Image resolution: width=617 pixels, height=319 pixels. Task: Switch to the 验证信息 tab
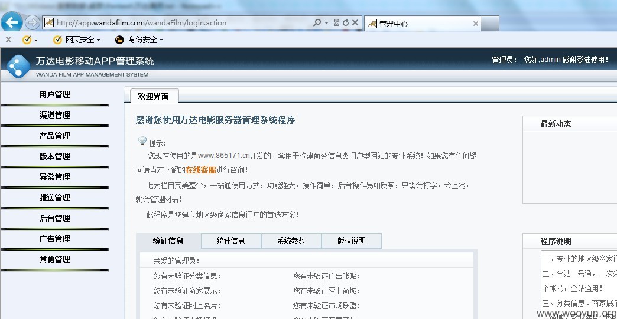[x=168, y=241]
